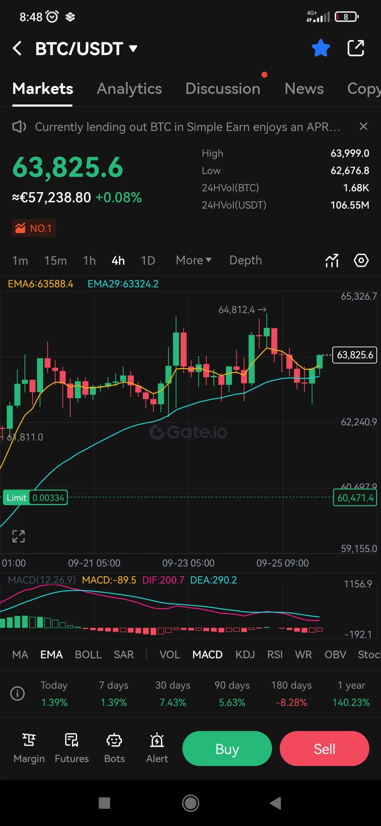Viewport: 381px width, 826px height.
Task: Open the Depth chart view
Action: (246, 260)
